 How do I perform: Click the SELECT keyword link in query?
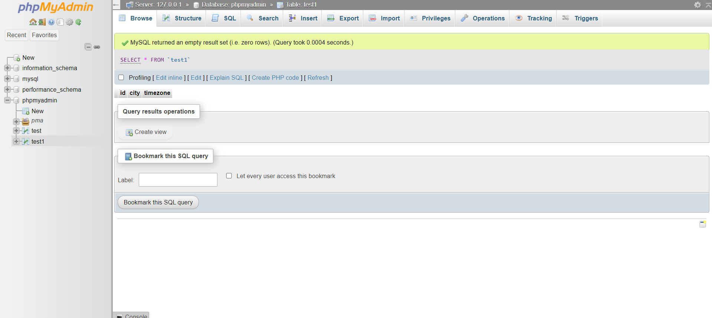130,60
